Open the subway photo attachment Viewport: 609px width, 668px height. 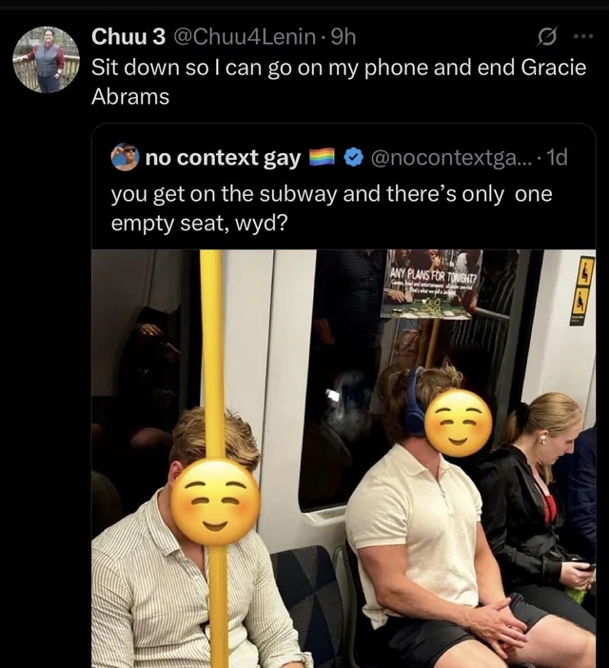(344, 459)
